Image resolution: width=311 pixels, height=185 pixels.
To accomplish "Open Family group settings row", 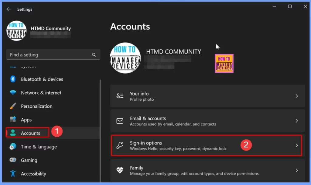I will pyautogui.click(x=207, y=170).
